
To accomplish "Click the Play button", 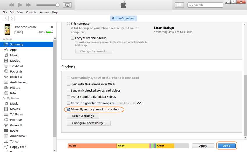I will pos(20,5).
